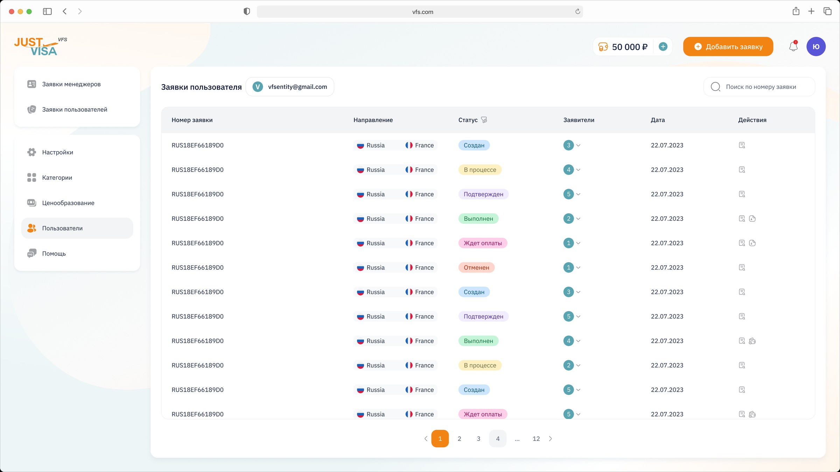Go to page 3 of requests
This screenshot has height=472, width=840.
point(478,438)
